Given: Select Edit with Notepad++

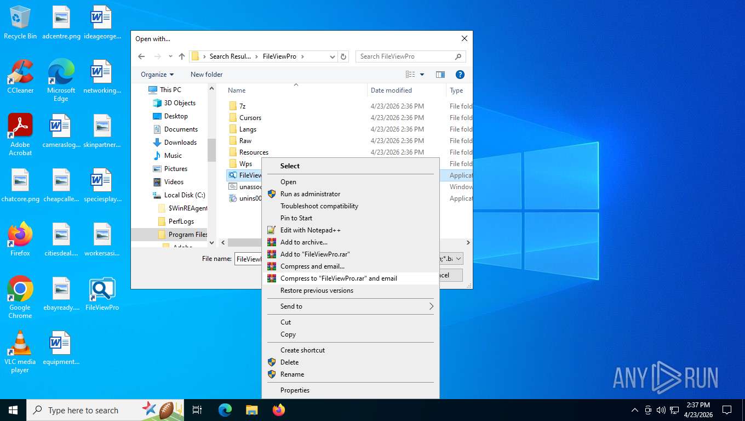Looking at the screenshot, I should tap(351, 230).
